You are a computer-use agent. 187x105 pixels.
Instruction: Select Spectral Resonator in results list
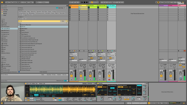coord(26,25)
